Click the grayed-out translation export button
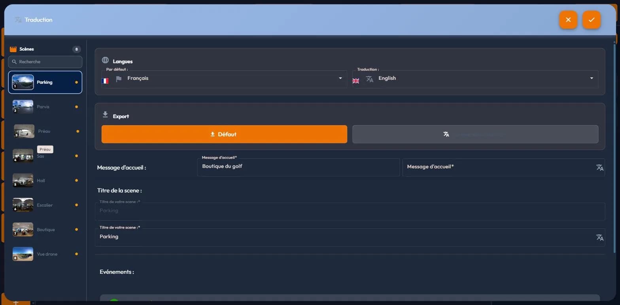The height and width of the screenshot is (305, 620). [x=475, y=134]
